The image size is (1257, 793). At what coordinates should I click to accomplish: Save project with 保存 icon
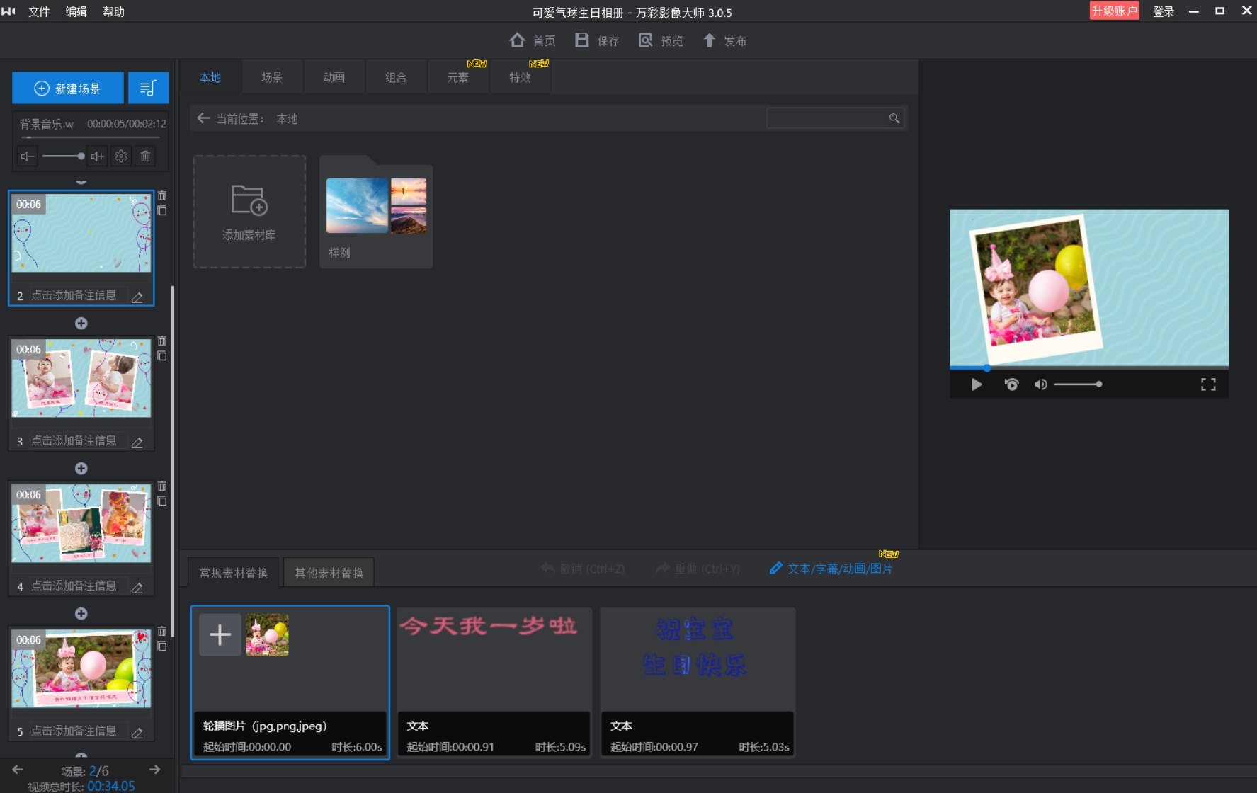(x=597, y=40)
